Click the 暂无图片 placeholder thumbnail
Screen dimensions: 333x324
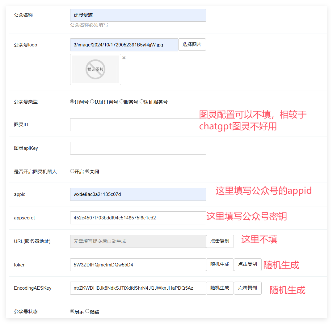(x=95, y=69)
